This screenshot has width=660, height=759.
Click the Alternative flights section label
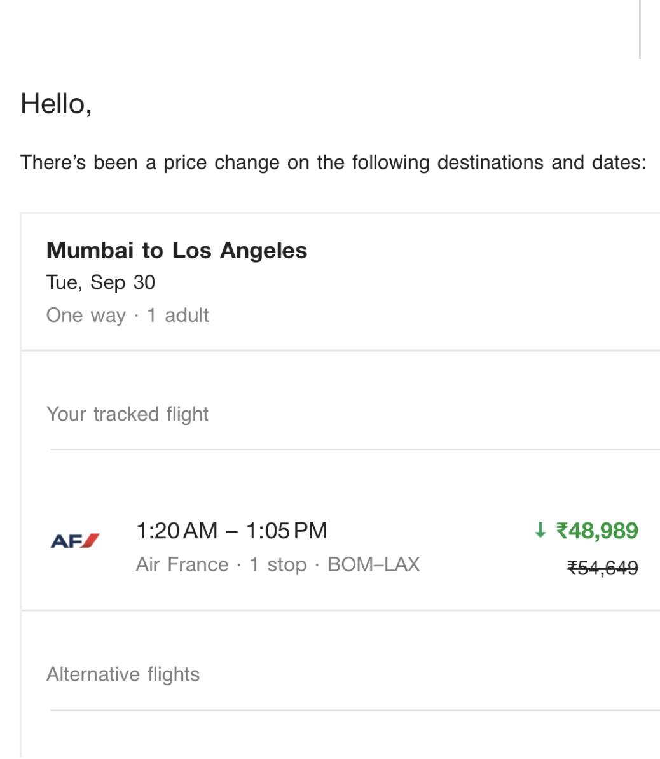(123, 674)
